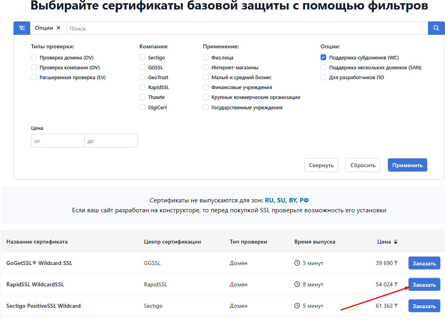Click the filter icon left of Опции

(22, 28)
